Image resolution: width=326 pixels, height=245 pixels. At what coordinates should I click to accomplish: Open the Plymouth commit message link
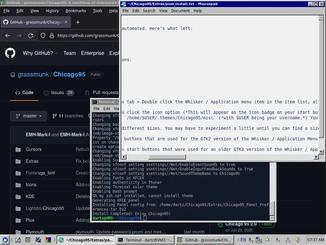(121, 232)
